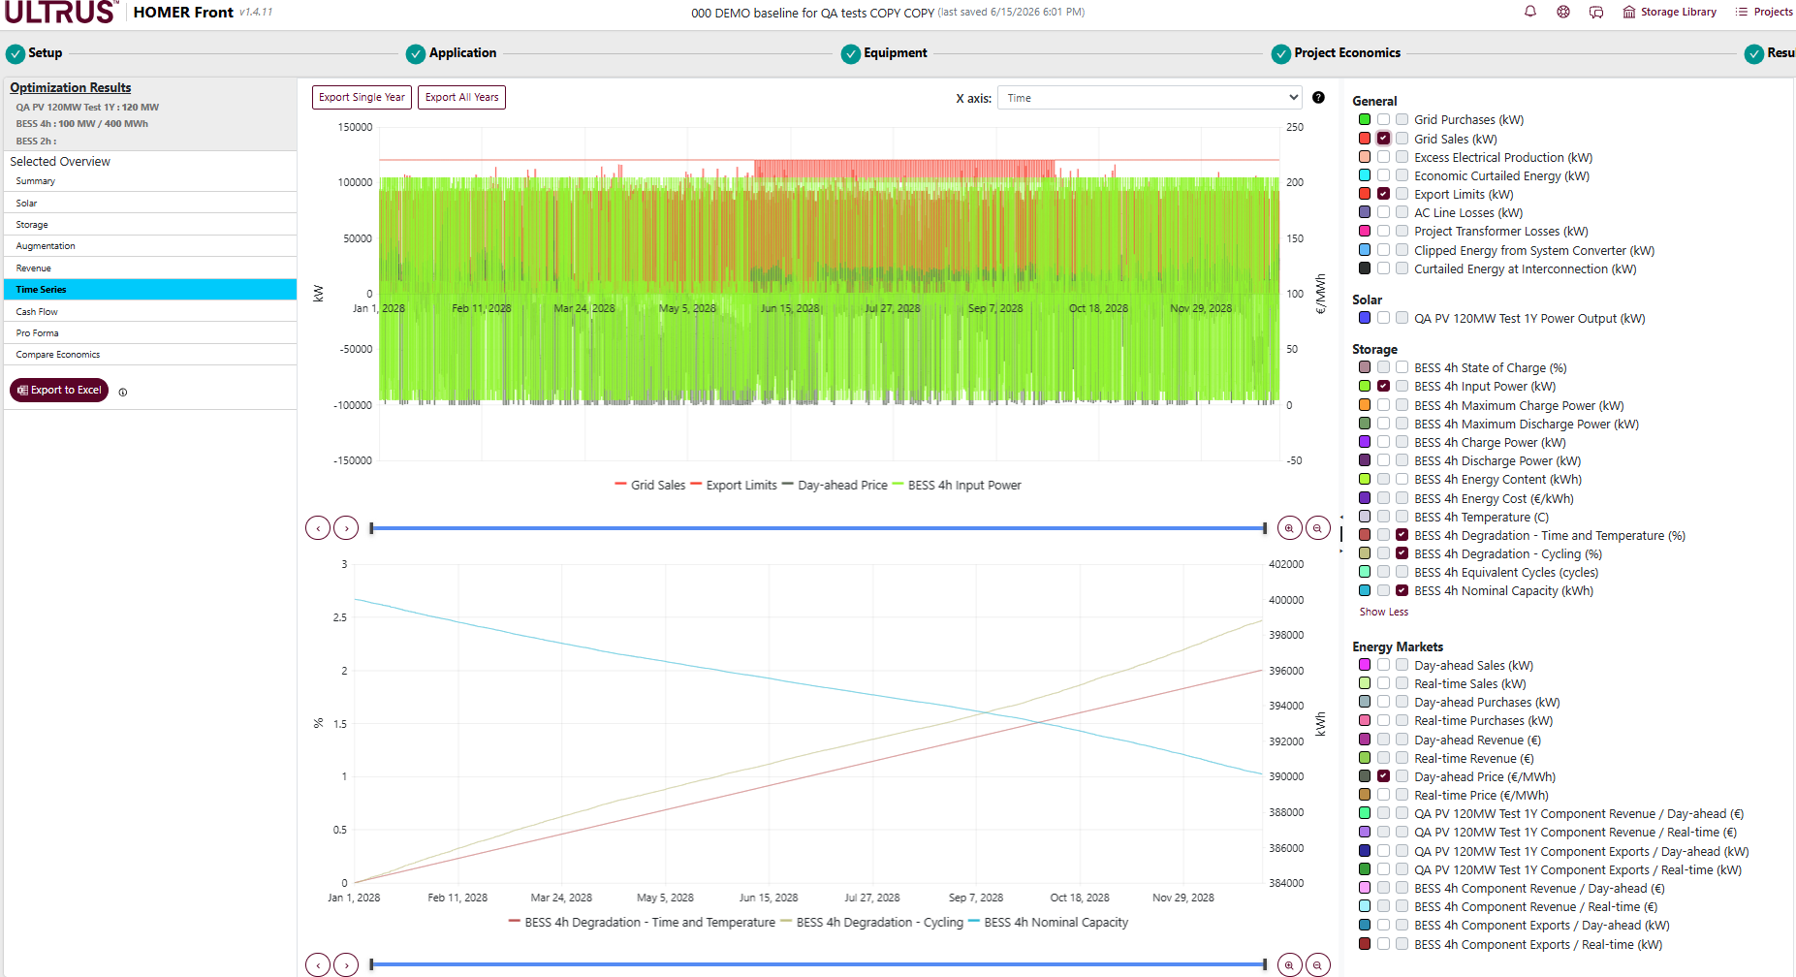Select the Time Series view
Viewport: 1796px width, 977px height.
[x=150, y=290]
